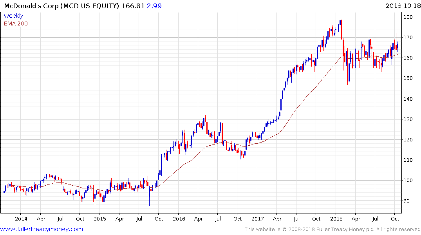The width and height of the screenshot is (421, 235).
Task: Click the 160 price axis label
Action: [408, 58]
